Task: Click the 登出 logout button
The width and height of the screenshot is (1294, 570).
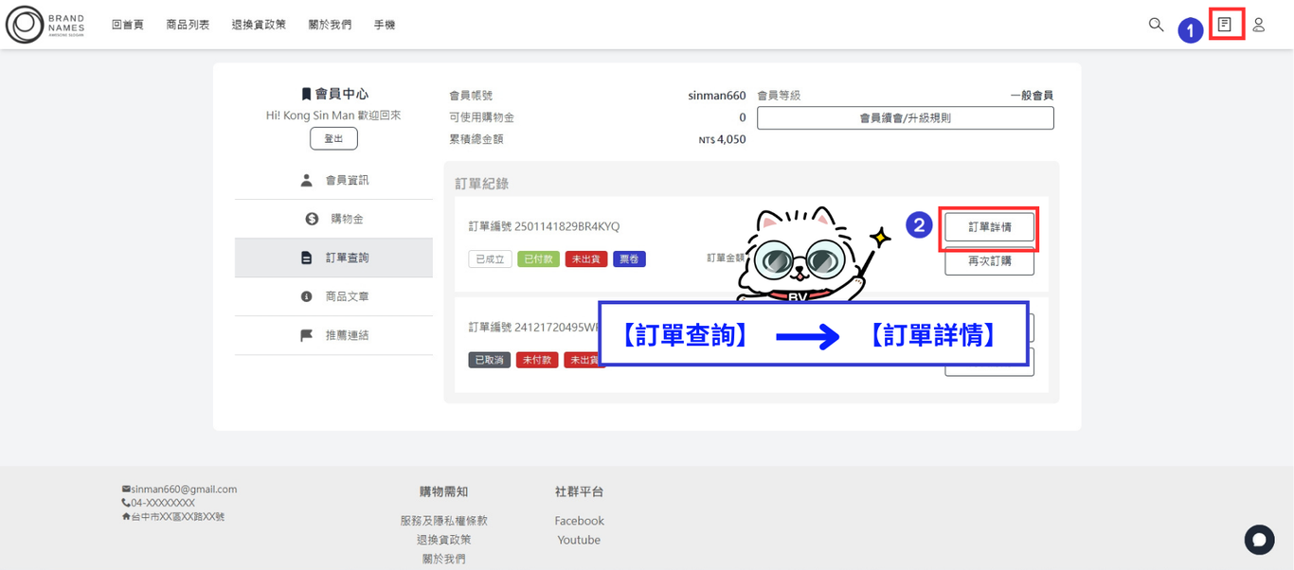Action: point(333,138)
